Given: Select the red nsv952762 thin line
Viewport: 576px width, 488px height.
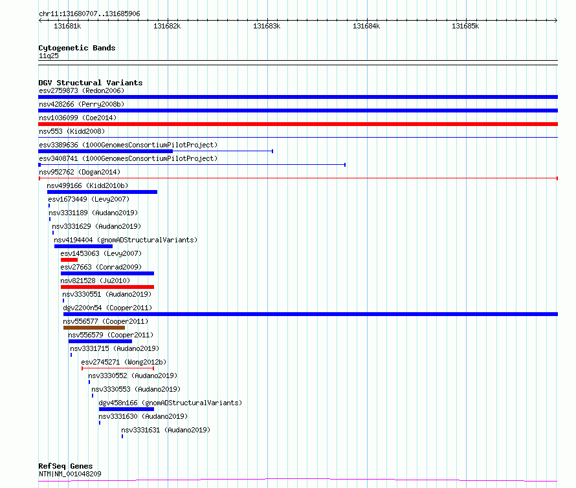Looking at the screenshot, I should coord(298,178).
